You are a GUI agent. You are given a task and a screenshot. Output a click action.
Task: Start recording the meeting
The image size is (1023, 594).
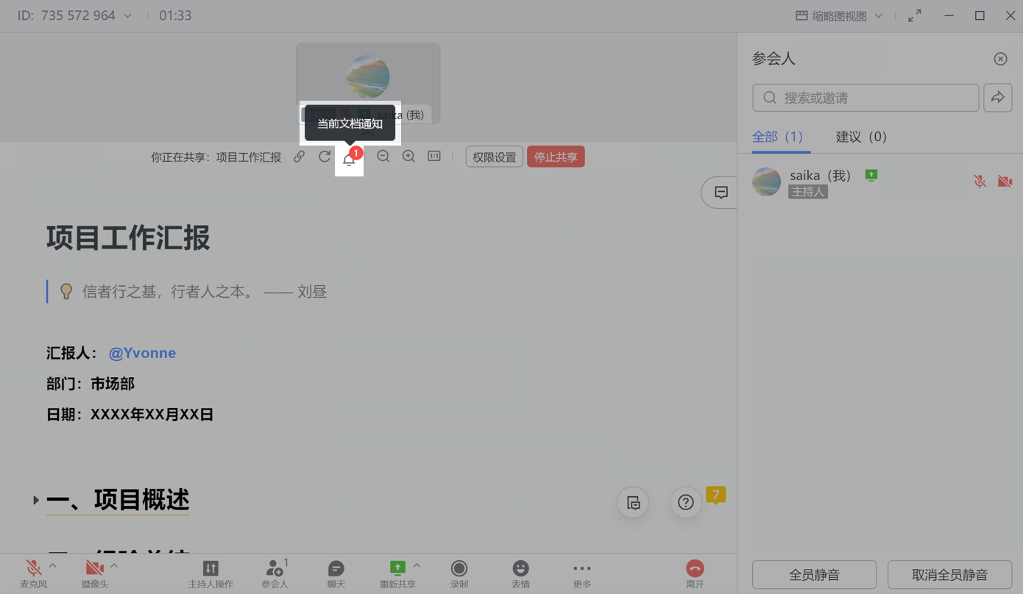[x=459, y=573]
